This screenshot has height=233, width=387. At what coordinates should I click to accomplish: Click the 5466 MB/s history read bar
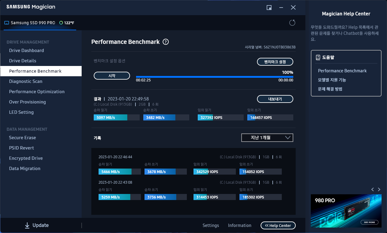[120, 172]
